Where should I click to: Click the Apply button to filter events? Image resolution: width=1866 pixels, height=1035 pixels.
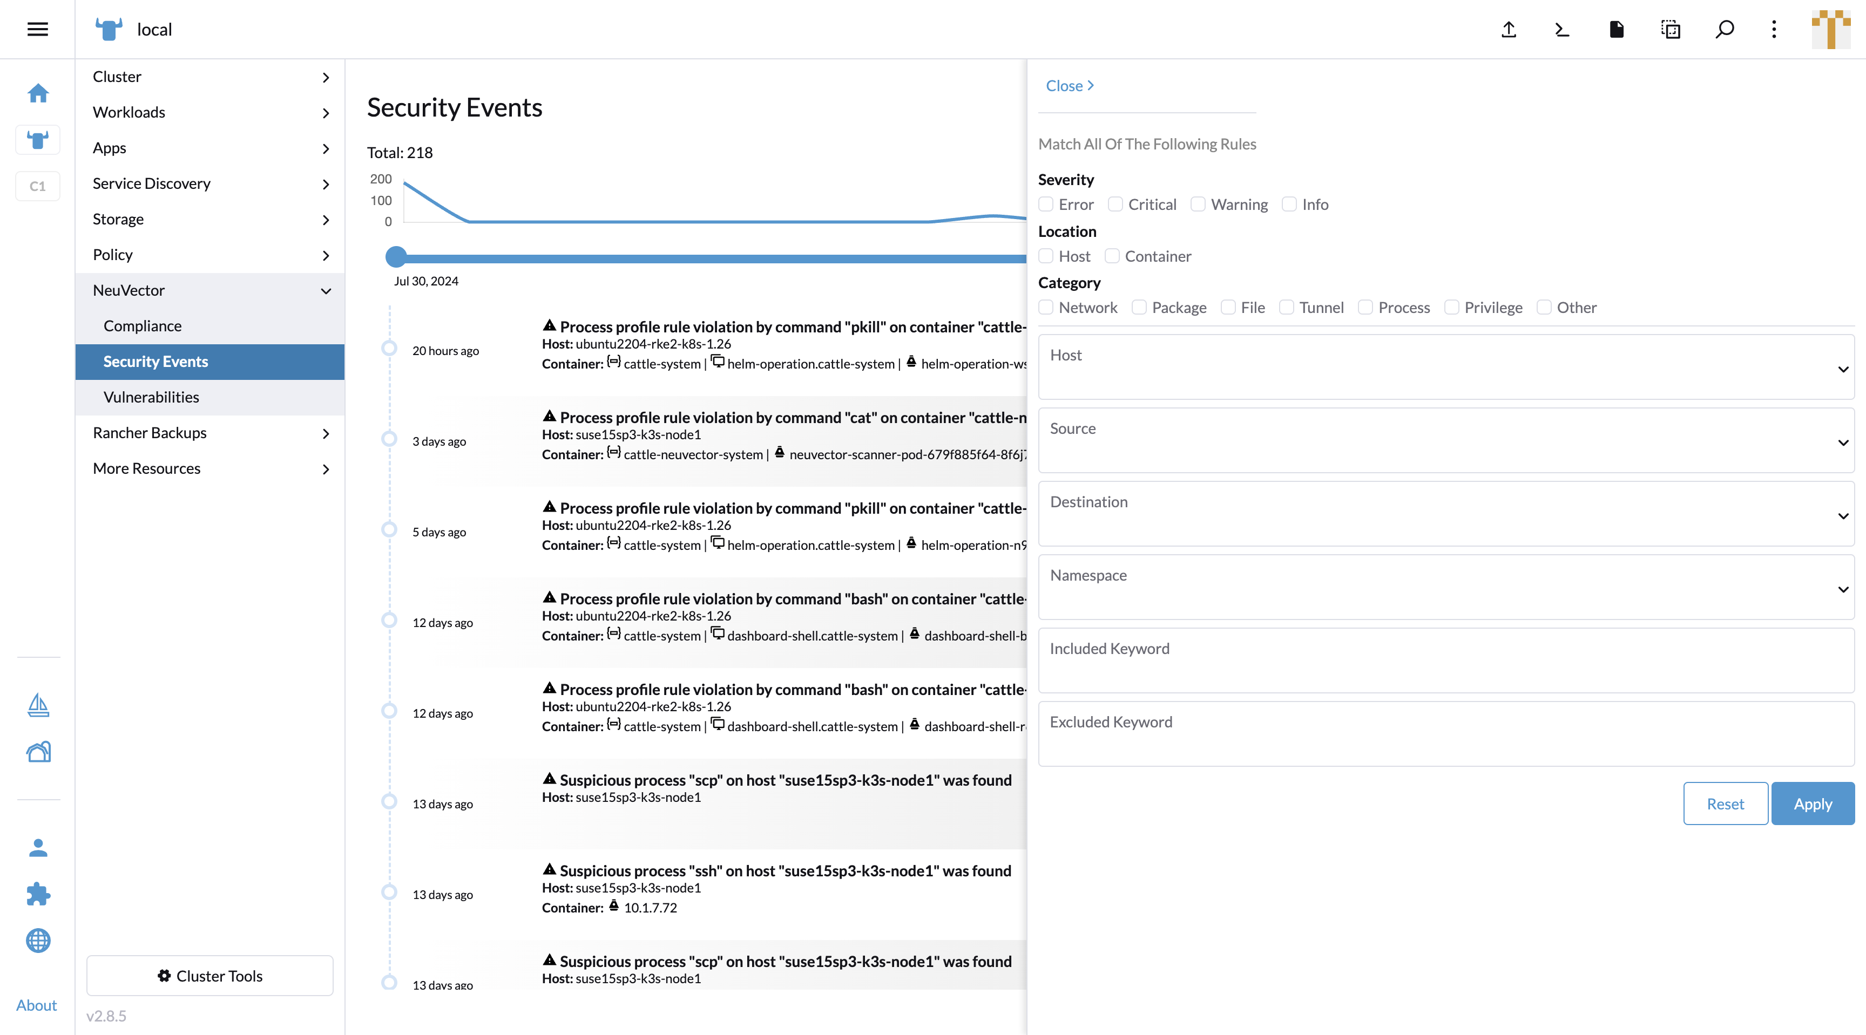(1813, 803)
